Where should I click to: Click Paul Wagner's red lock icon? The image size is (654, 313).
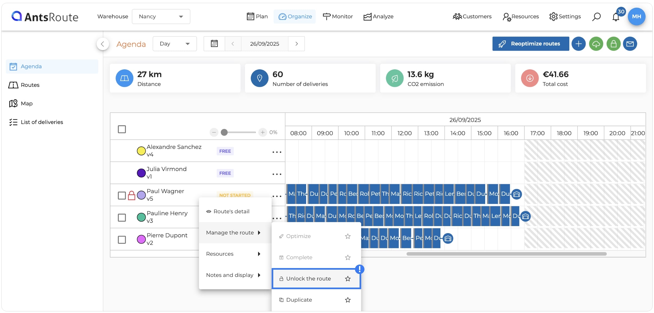coord(131,195)
